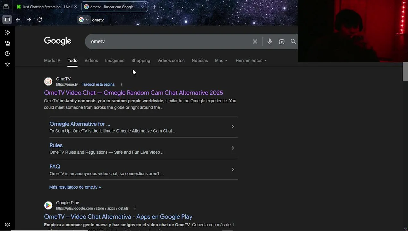Open options menu for the Google Play result
This screenshot has height=231, width=408.
click(135, 209)
